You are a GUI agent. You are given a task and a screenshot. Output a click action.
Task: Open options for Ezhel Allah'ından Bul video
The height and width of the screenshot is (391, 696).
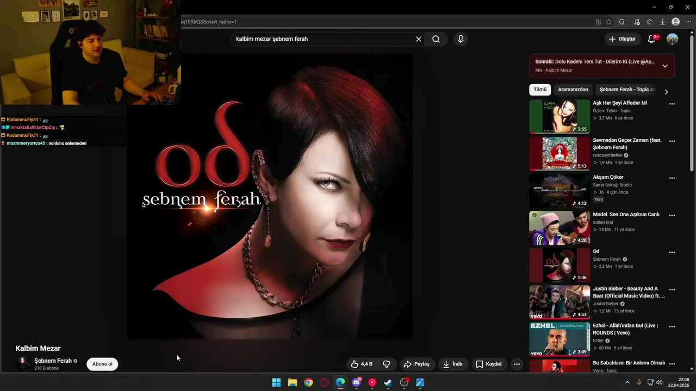pyautogui.click(x=672, y=326)
